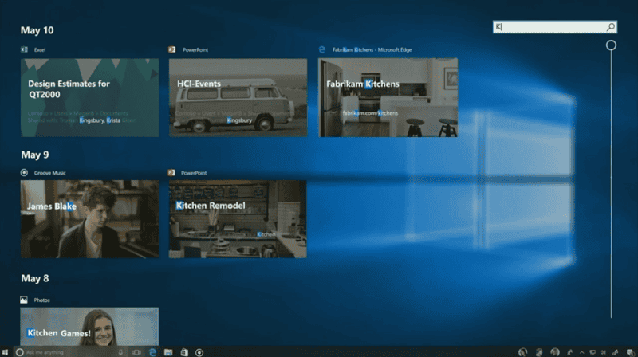
Task: Open the HCI-Events PowerPoint card
Action: point(238,97)
